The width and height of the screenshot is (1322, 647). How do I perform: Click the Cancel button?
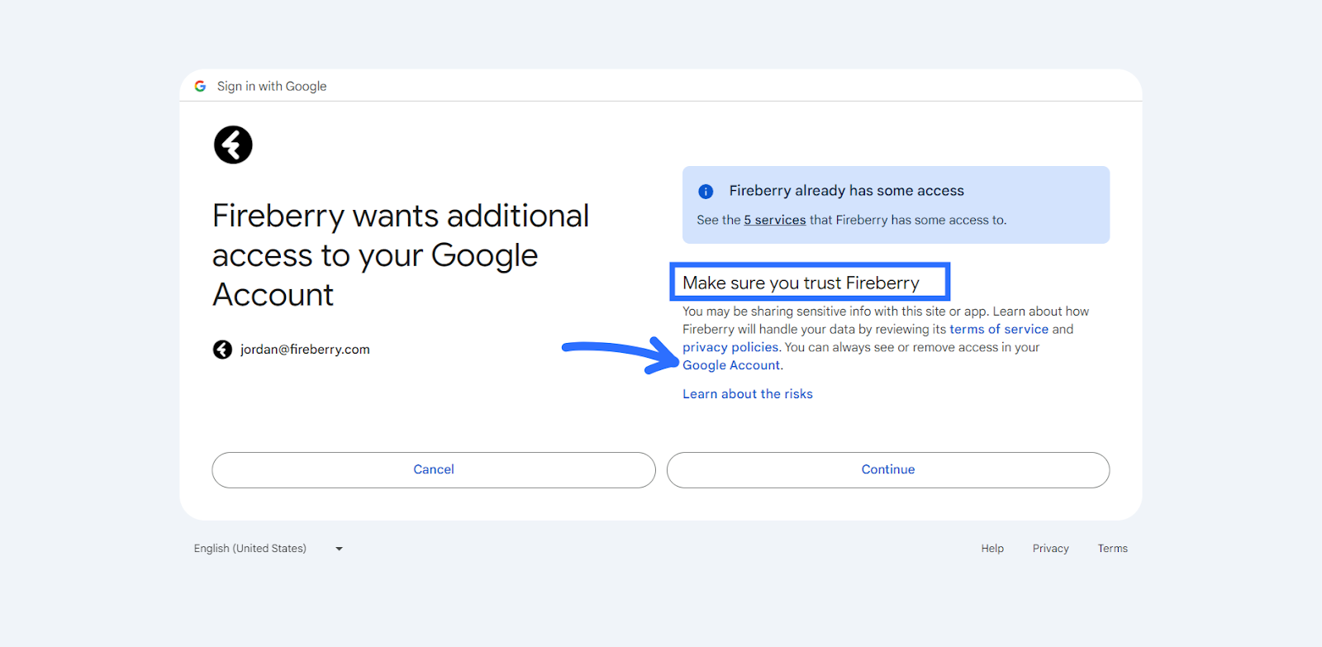tap(434, 469)
